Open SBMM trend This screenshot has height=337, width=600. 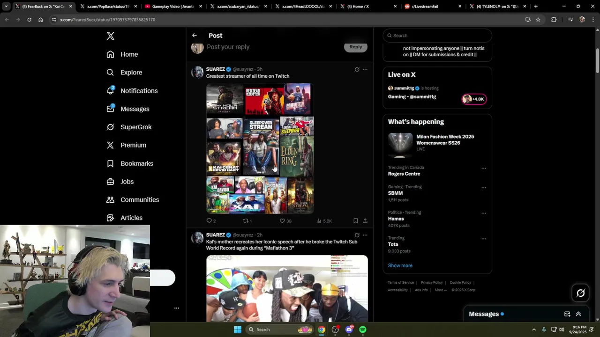[x=395, y=193]
